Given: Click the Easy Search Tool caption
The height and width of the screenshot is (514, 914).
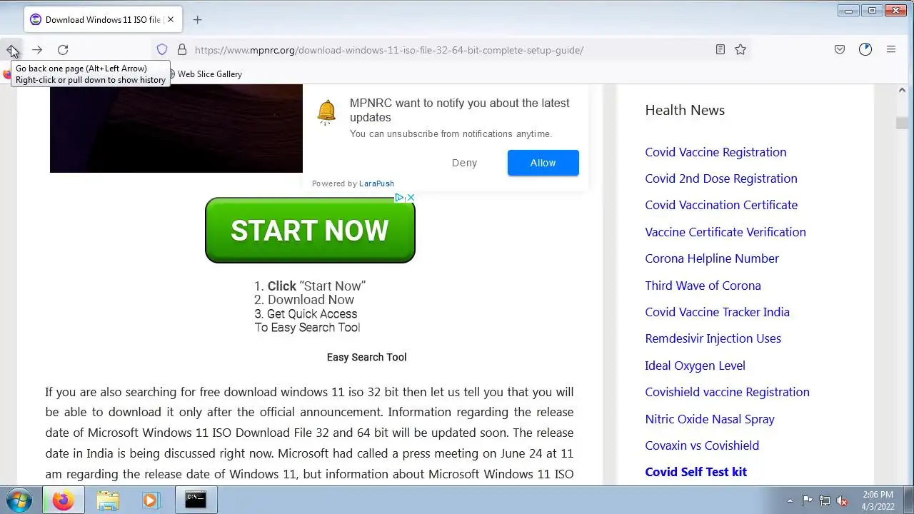Looking at the screenshot, I should click(366, 357).
